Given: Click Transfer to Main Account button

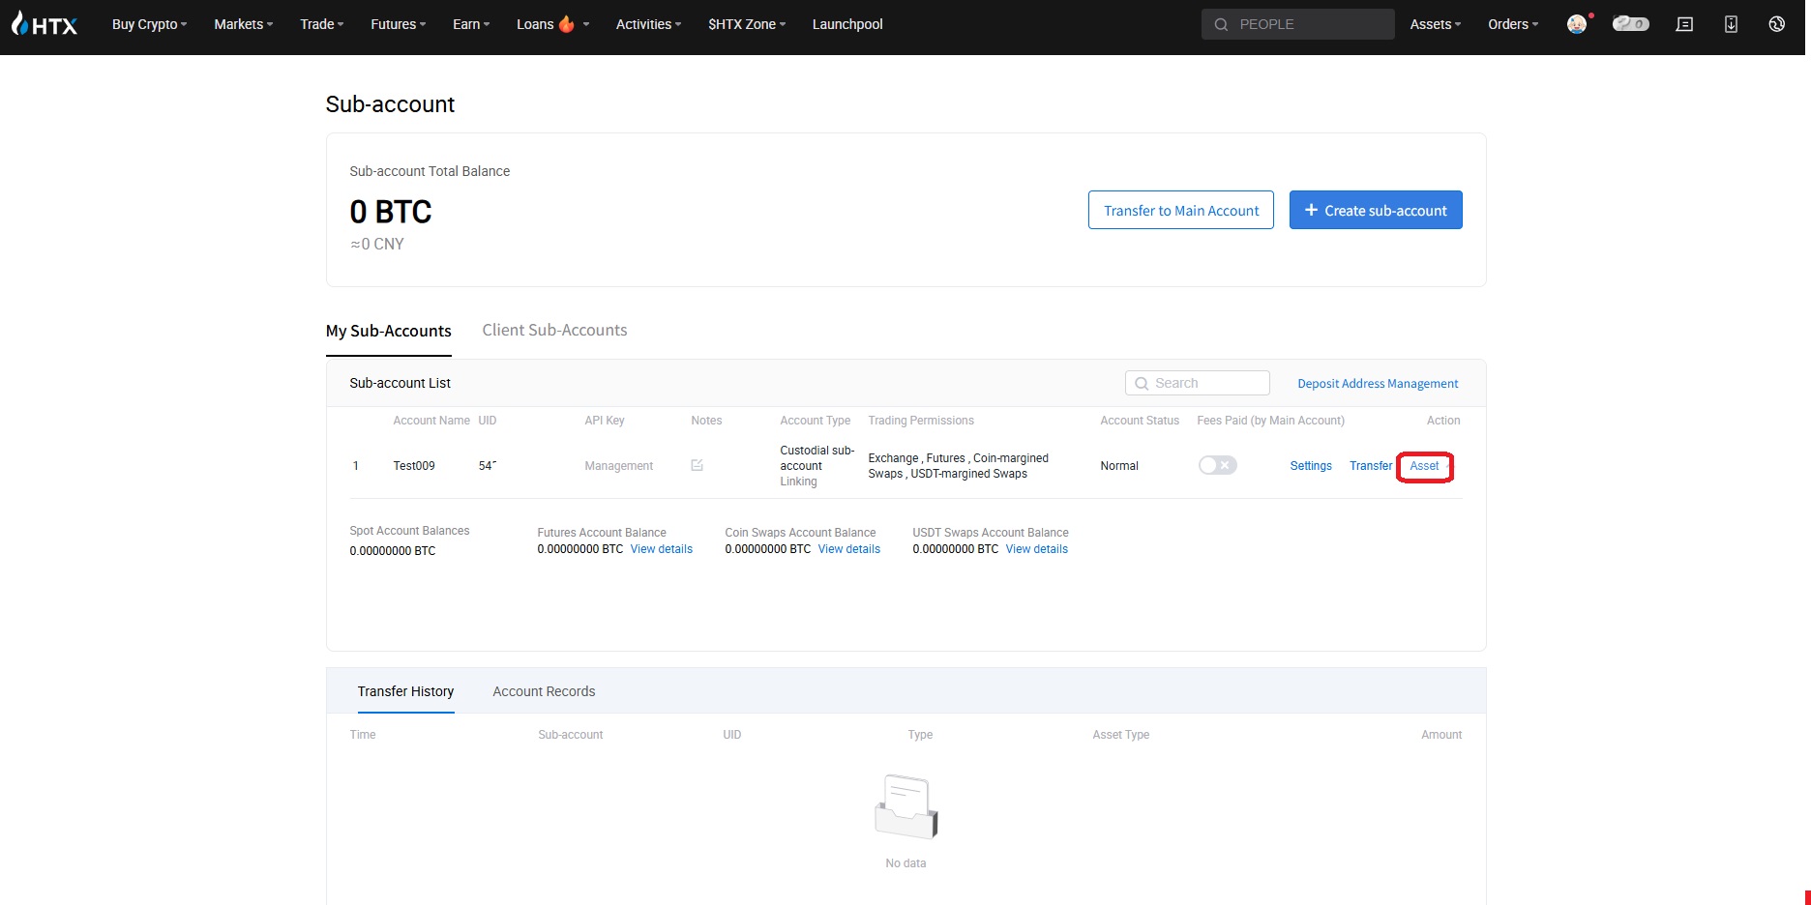Looking at the screenshot, I should tap(1180, 210).
